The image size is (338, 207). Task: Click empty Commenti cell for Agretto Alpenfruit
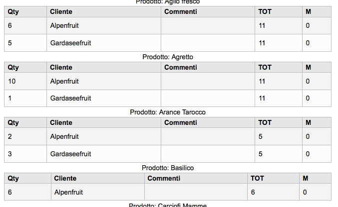click(x=208, y=81)
